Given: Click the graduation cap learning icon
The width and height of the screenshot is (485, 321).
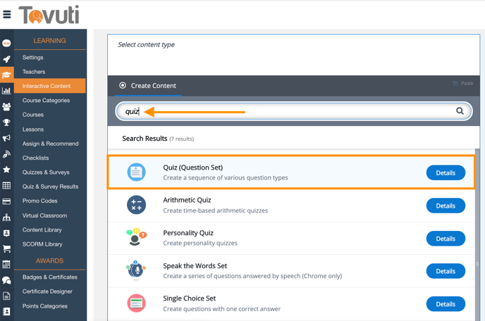Looking at the screenshot, I should tap(6, 75).
